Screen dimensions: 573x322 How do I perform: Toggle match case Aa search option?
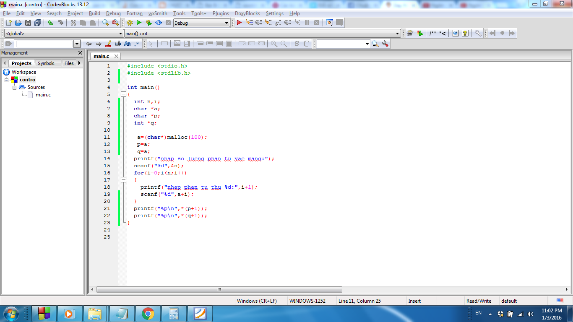[x=128, y=44]
